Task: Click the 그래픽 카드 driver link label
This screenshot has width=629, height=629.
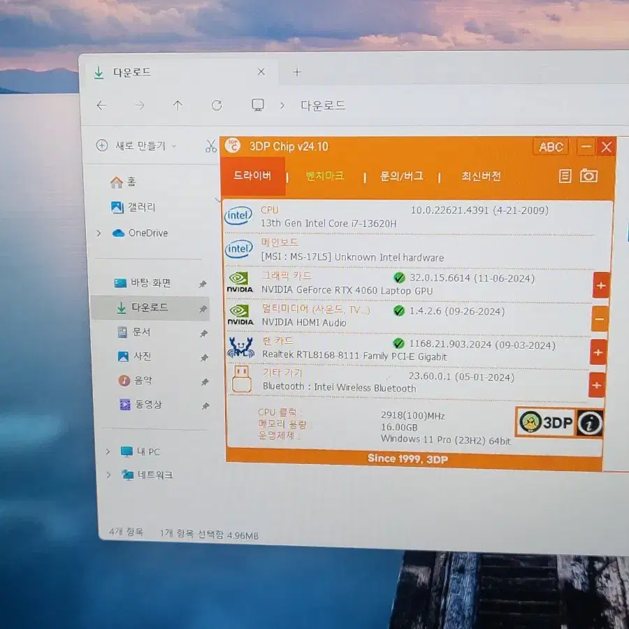Action: [x=287, y=275]
